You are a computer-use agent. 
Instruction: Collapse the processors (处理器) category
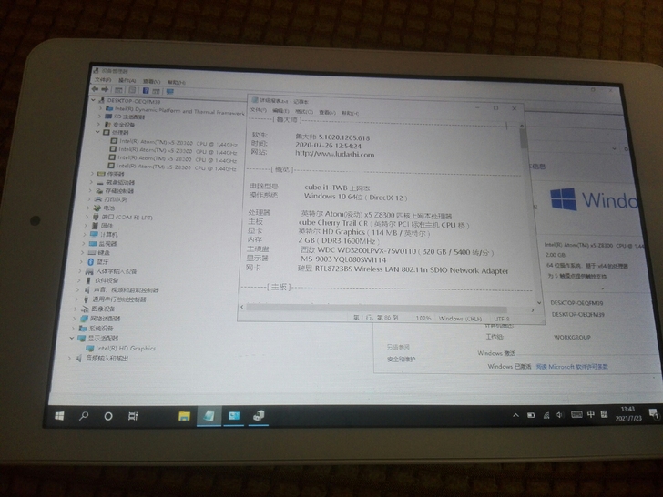(98, 132)
